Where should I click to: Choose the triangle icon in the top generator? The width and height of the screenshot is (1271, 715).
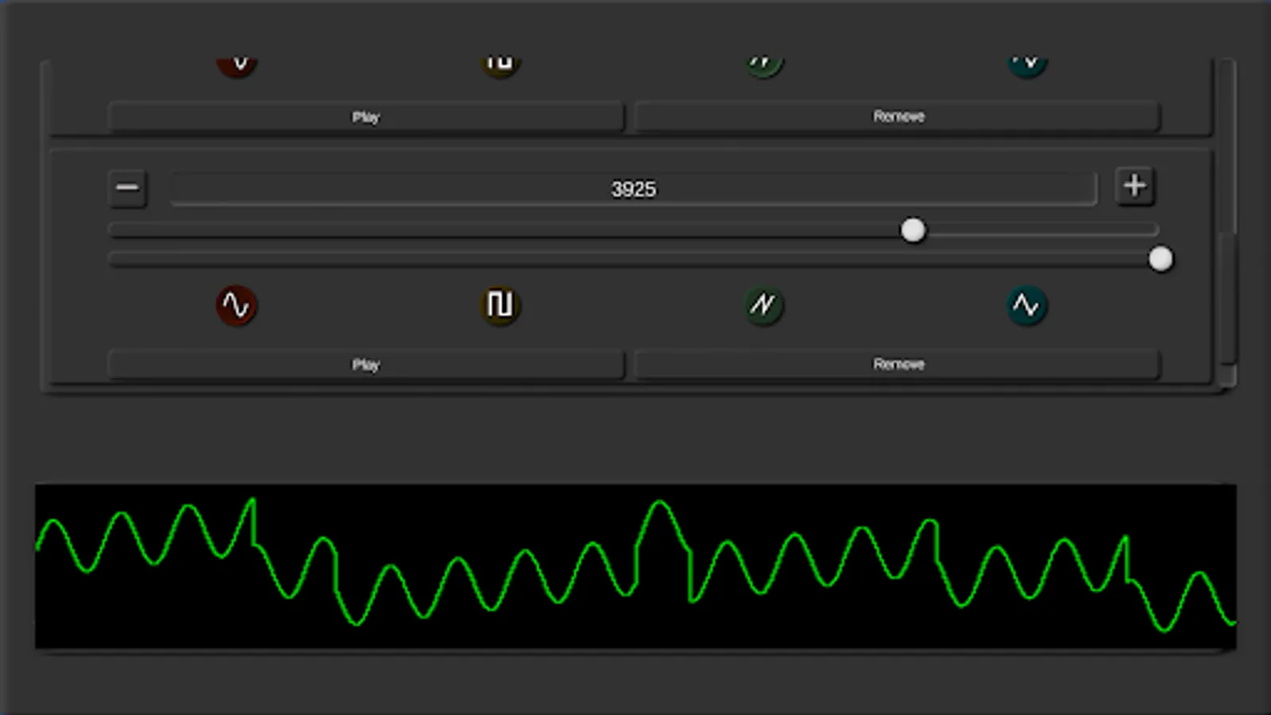(x=1027, y=62)
